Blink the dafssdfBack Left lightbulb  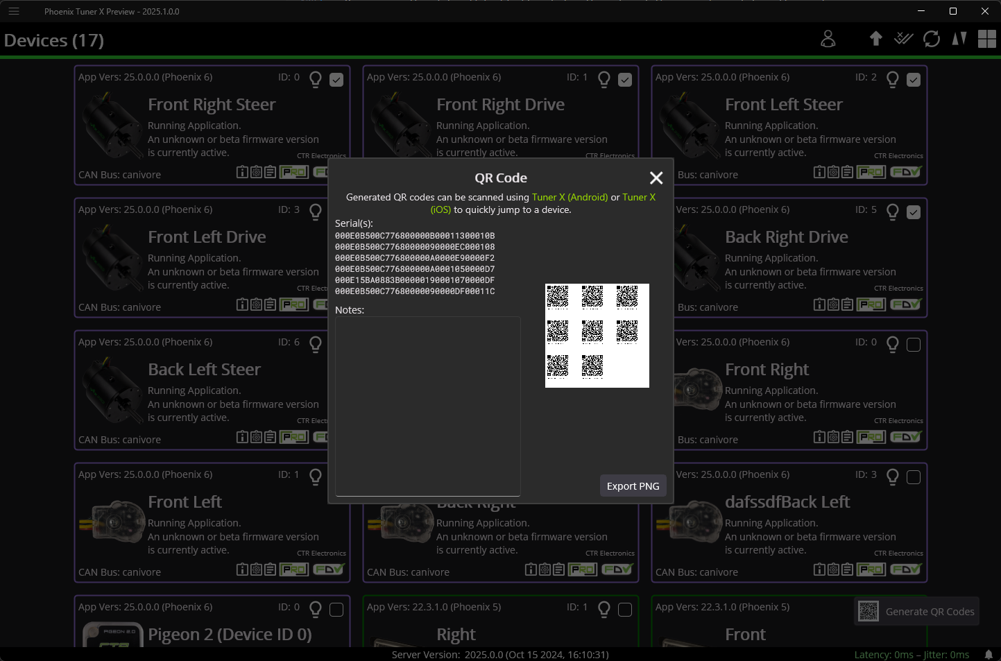pos(893,477)
